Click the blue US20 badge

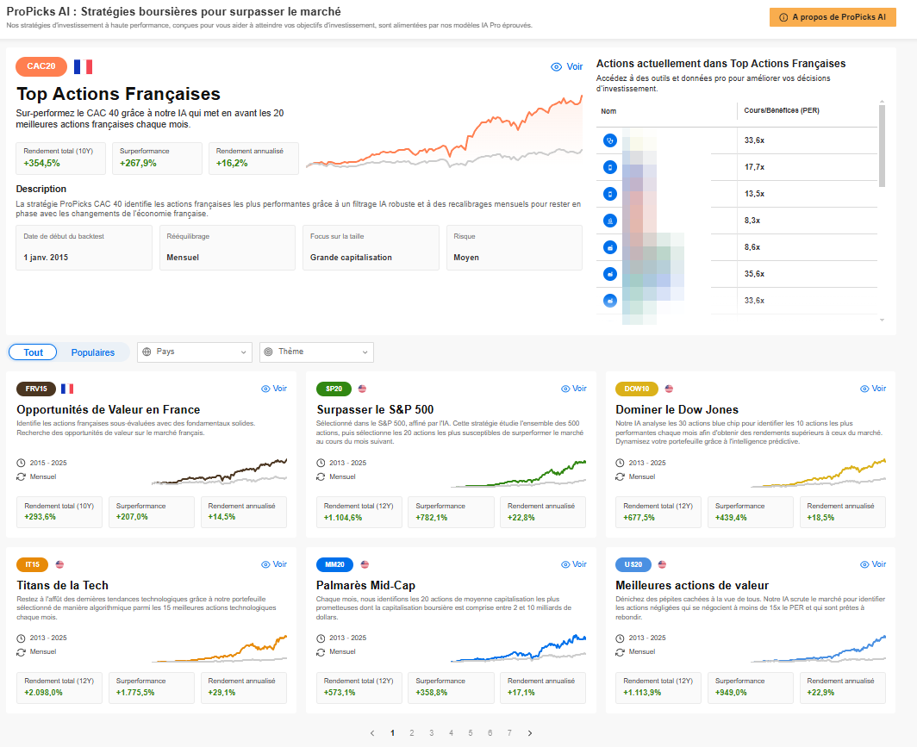pyautogui.click(x=633, y=564)
